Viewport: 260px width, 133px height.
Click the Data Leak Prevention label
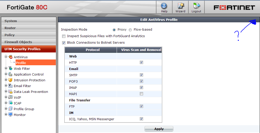pyautogui.click(x=31, y=92)
